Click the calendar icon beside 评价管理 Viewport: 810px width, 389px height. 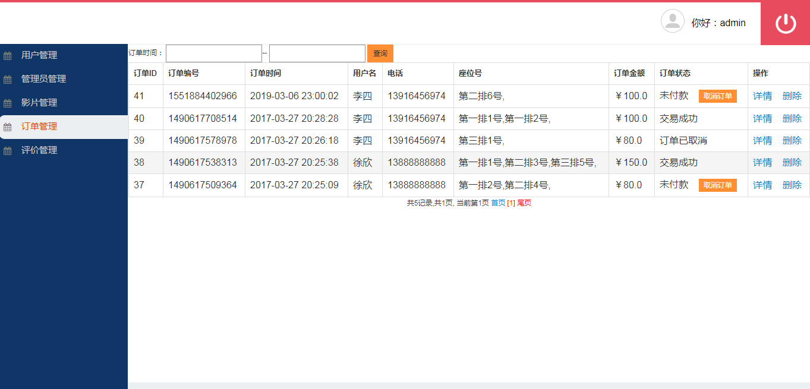point(8,150)
